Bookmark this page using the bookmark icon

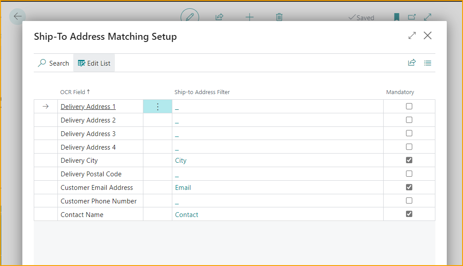coord(396,17)
